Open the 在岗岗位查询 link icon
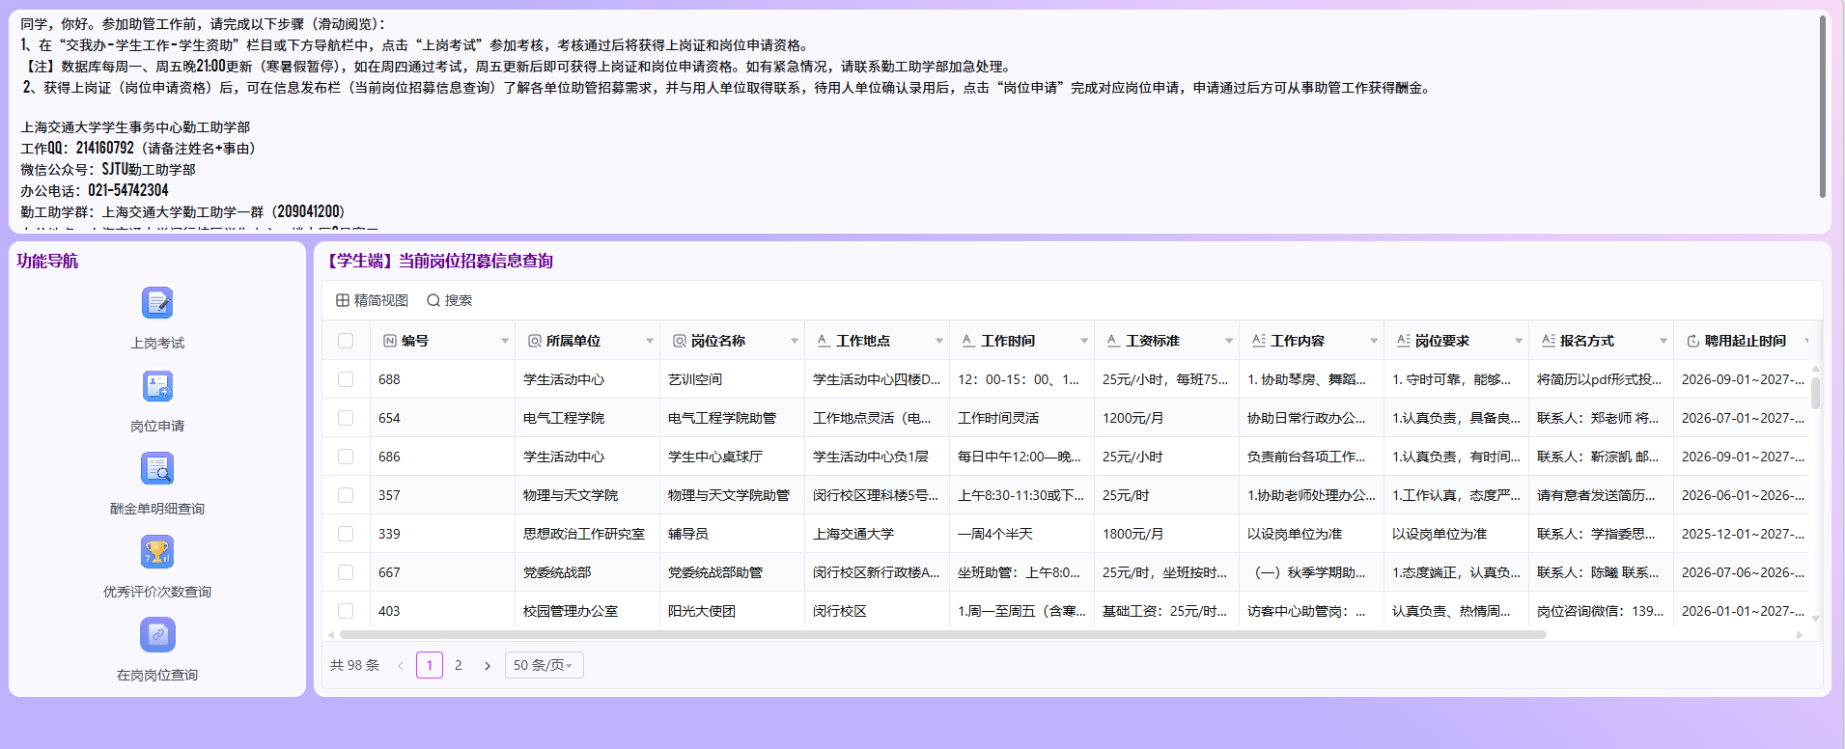The width and height of the screenshot is (1845, 749). (x=157, y=635)
